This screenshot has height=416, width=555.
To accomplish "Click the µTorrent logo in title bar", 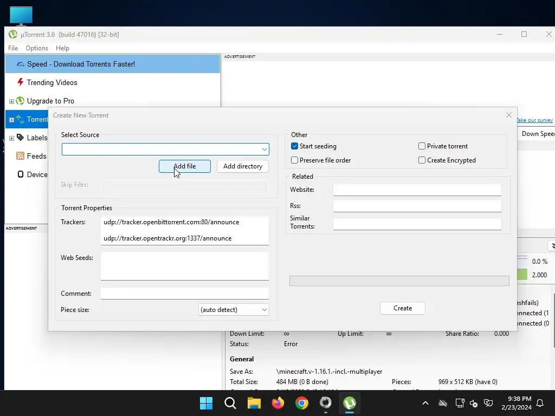I will click(13, 34).
